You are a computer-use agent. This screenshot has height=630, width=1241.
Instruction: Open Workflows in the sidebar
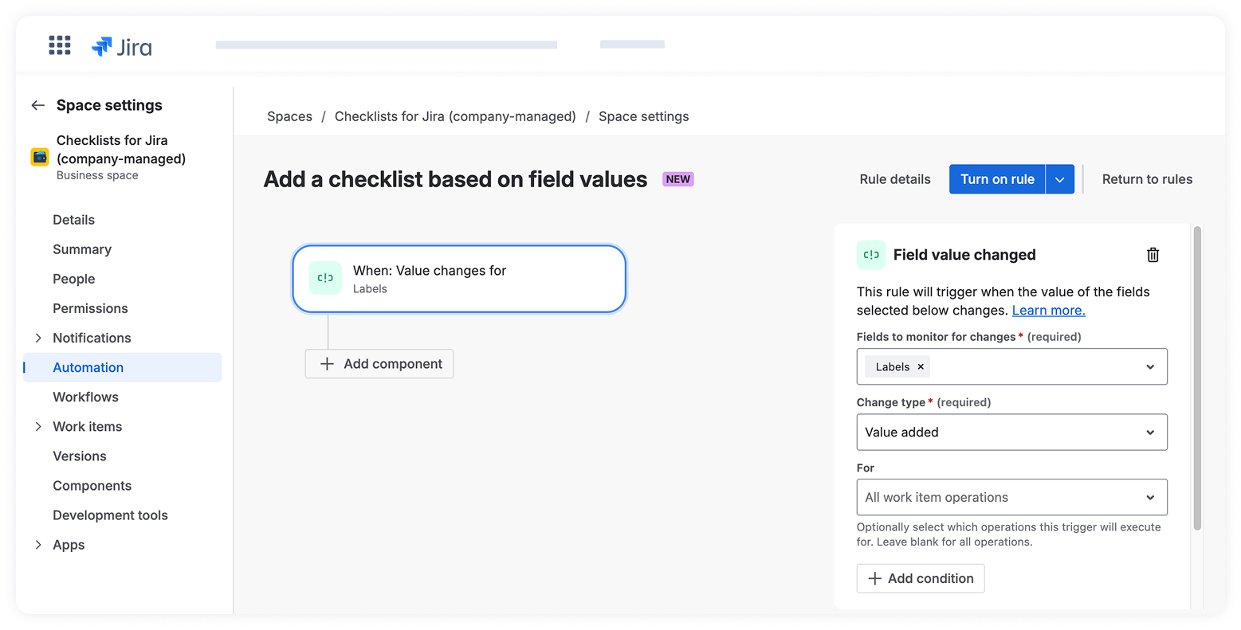[x=85, y=397]
